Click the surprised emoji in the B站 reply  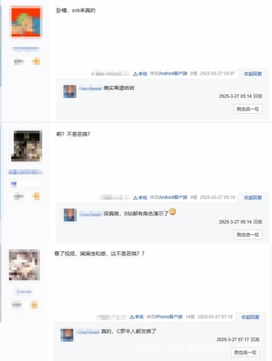tap(173, 212)
